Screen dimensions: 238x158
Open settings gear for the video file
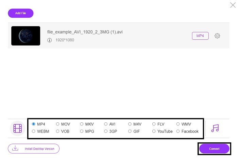point(218,36)
